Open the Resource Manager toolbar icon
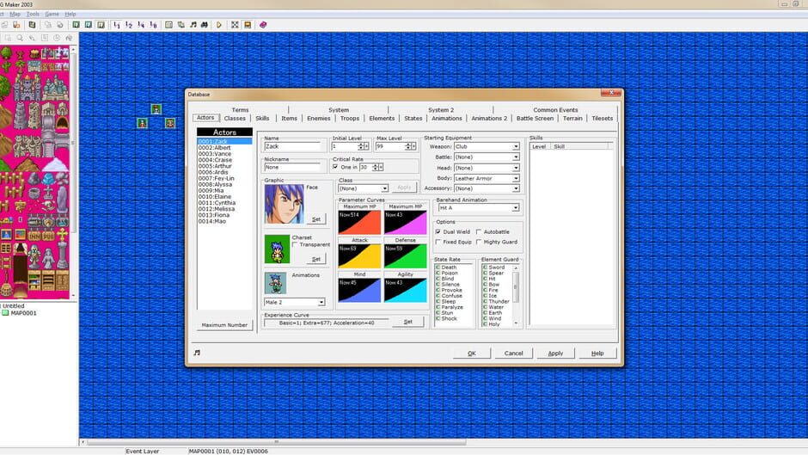This screenshot has height=455, width=808. pos(181,25)
